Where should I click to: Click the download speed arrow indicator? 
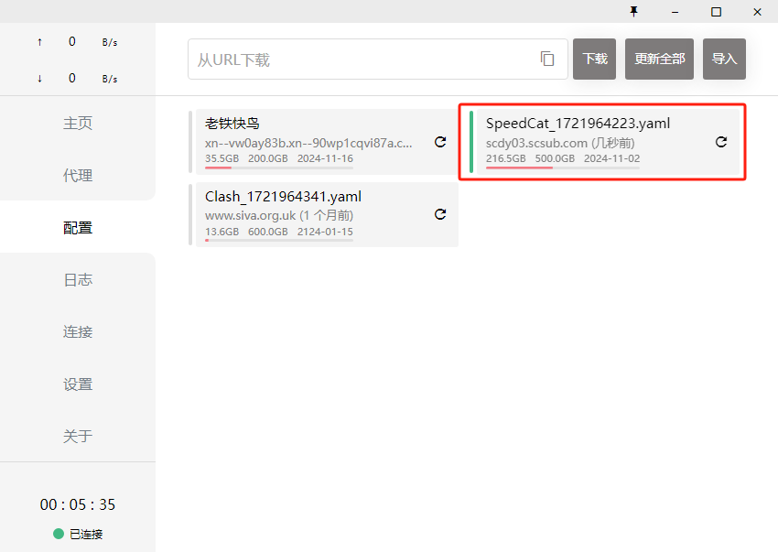pyautogui.click(x=39, y=79)
